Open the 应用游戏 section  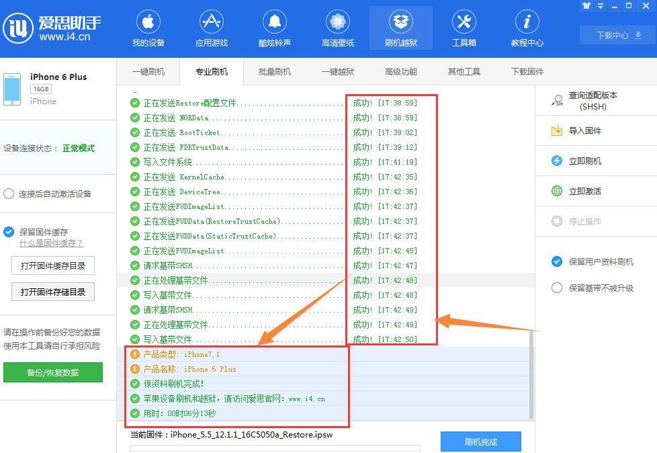(212, 28)
